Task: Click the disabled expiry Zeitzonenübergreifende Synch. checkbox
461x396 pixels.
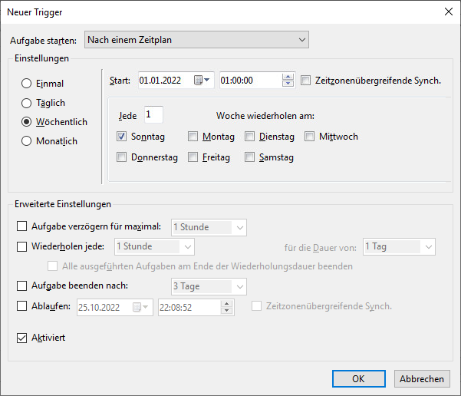Action: (x=256, y=306)
